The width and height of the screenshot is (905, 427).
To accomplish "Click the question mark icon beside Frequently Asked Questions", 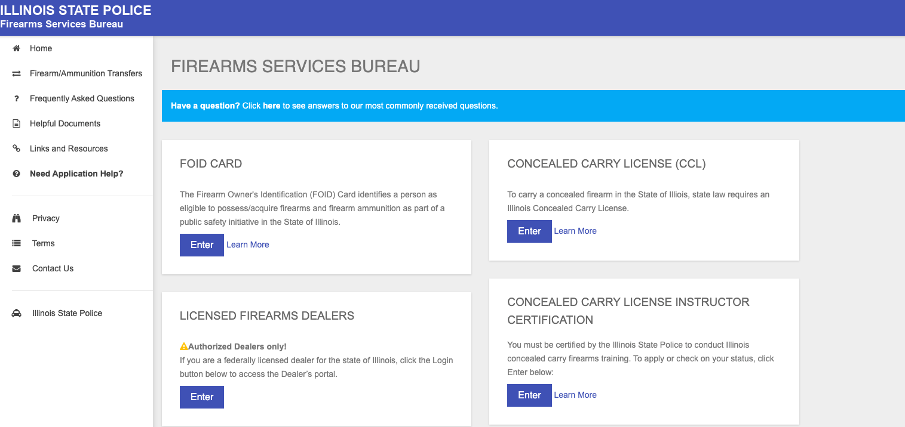I will pyautogui.click(x=17, y=98).
